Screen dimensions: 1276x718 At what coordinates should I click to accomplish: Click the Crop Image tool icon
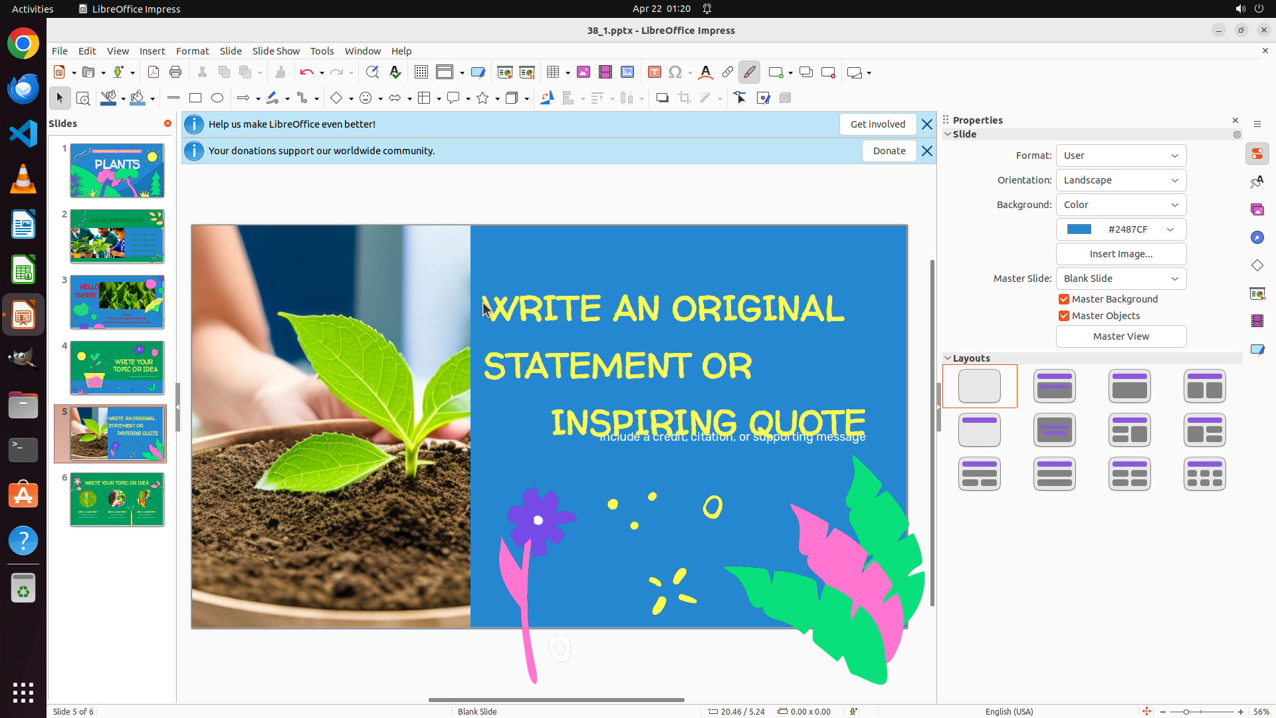pos(685,98)
